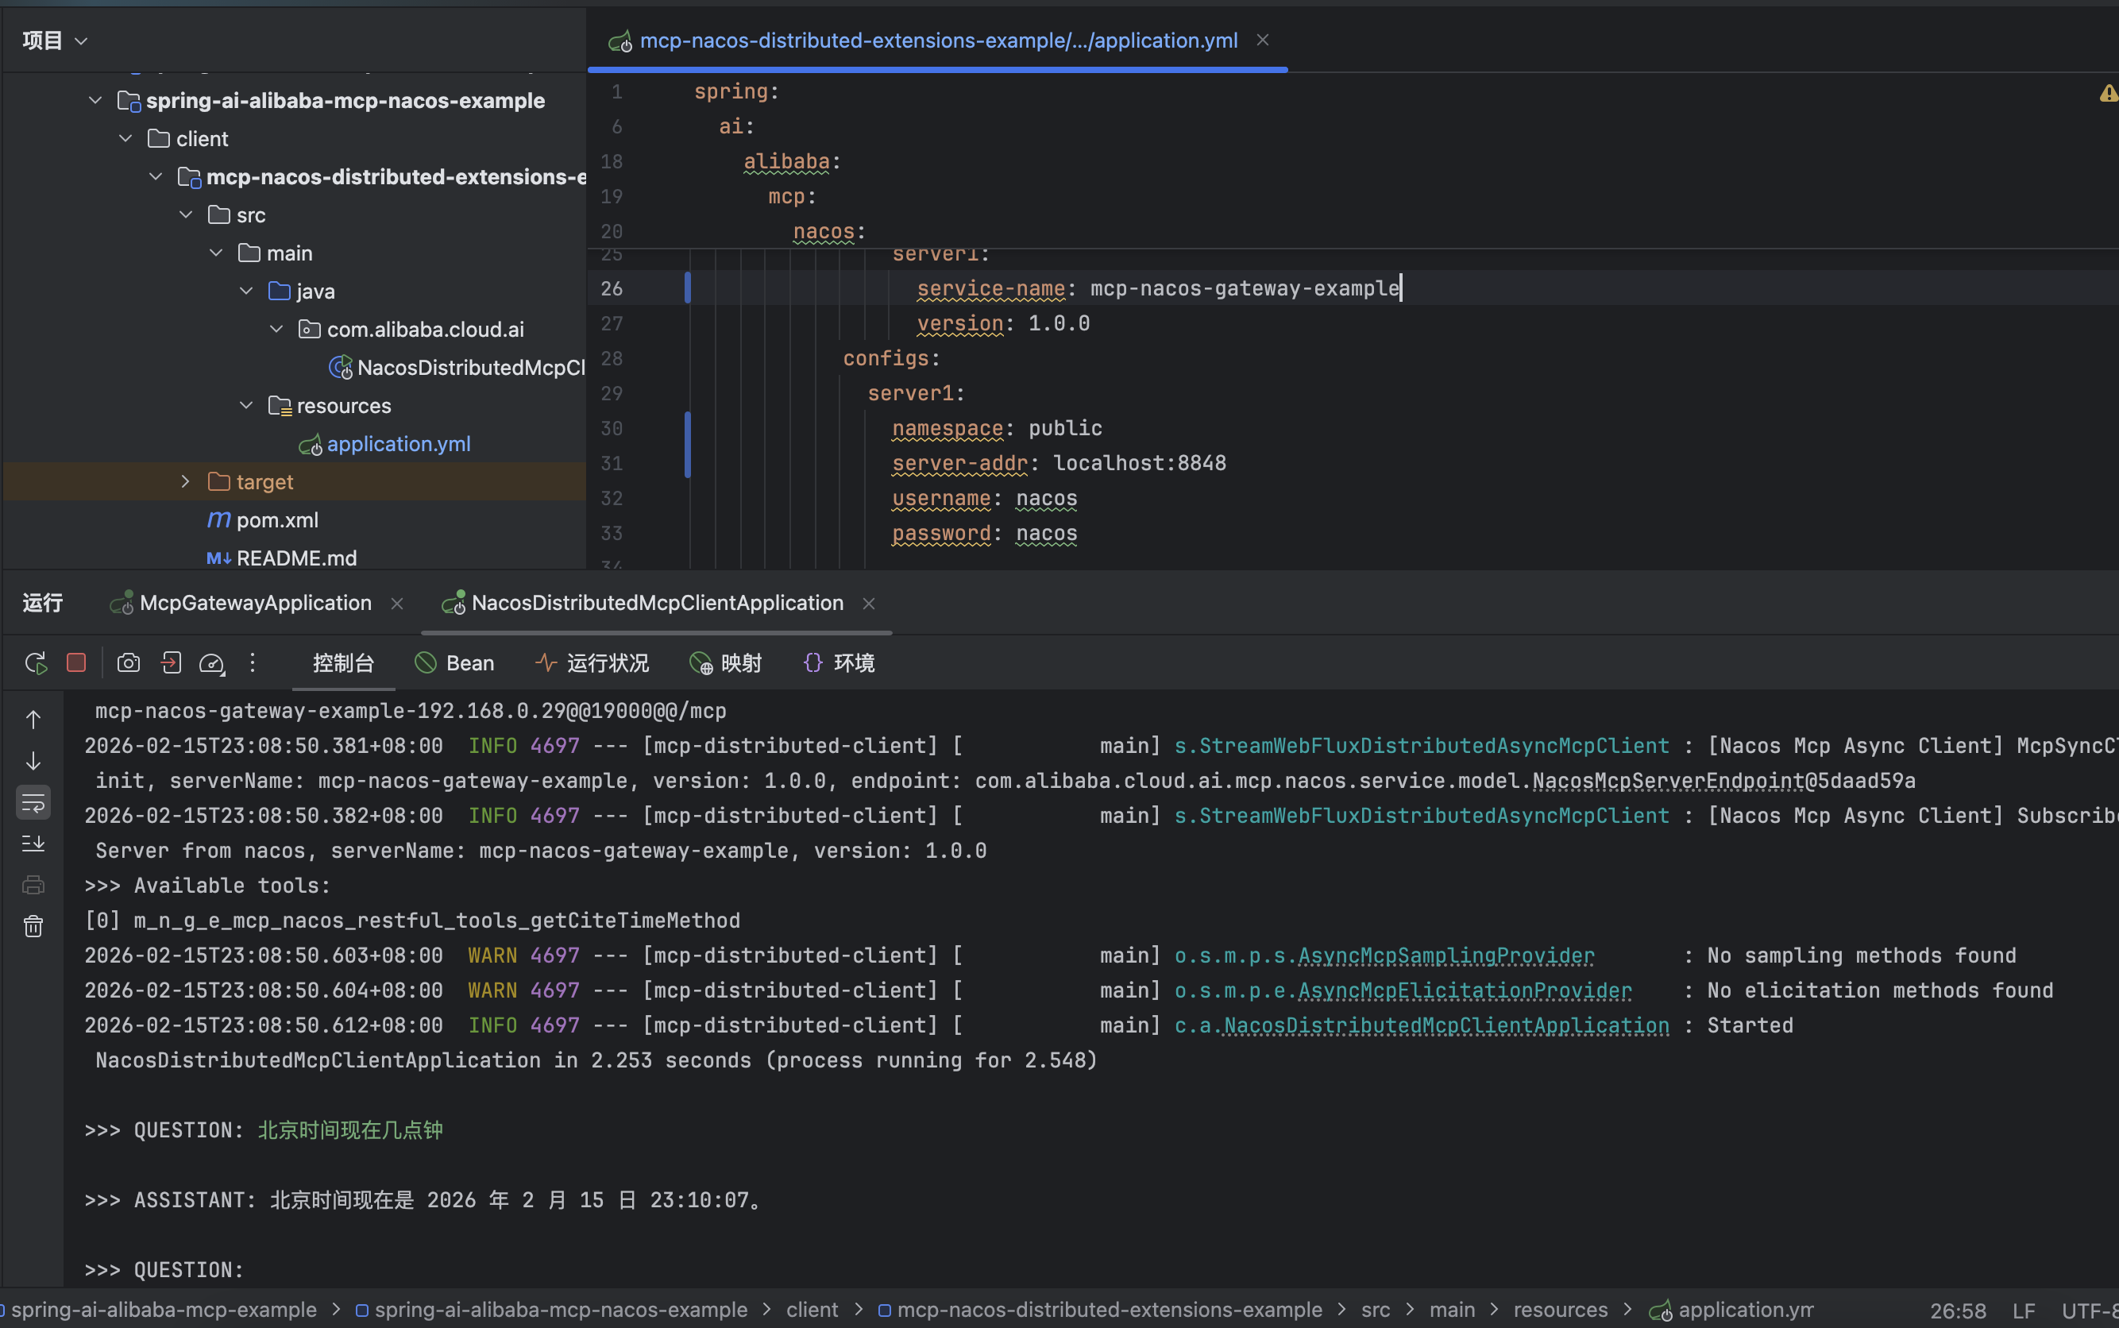Open the 映射 mappings tab
The image size is (2119, 1328).
[725, 663]
